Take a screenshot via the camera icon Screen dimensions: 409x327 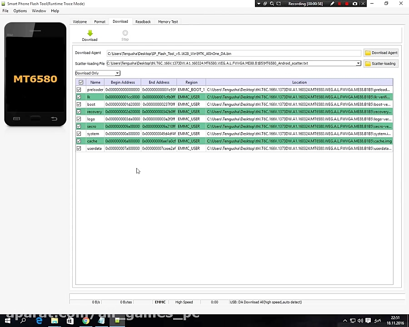tap(355, 4)
